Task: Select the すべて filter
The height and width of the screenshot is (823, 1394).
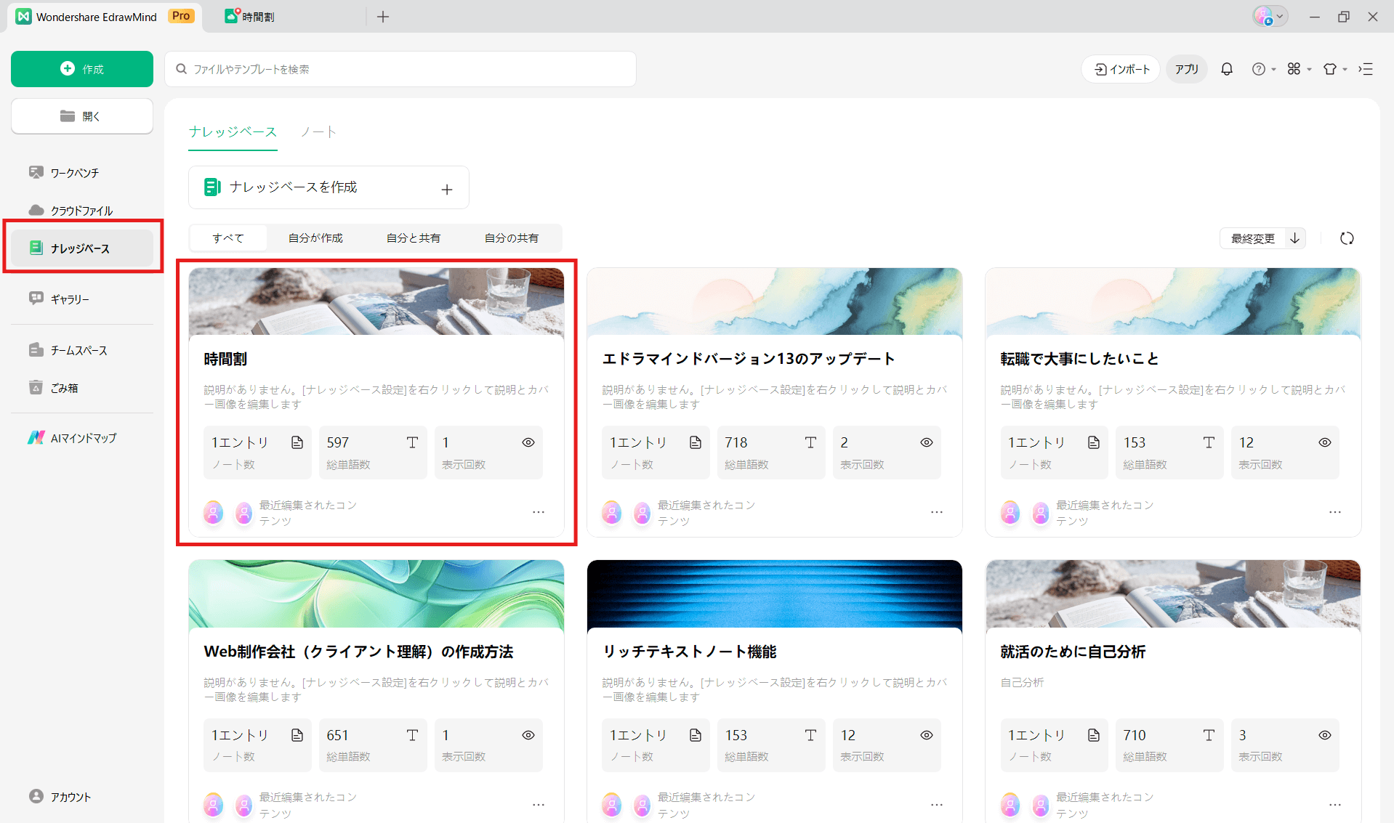Action: (x=227, y=238)
